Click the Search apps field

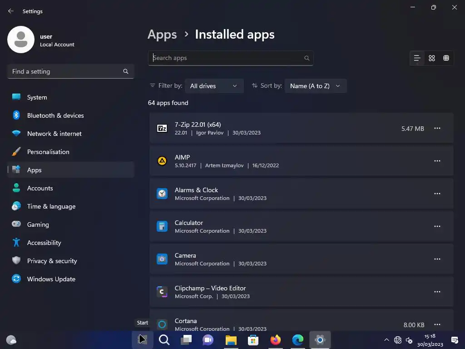coord(230,58)
